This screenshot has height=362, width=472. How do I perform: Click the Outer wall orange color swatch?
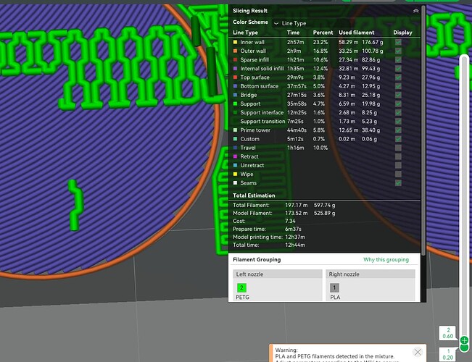(x=236, y=51)
